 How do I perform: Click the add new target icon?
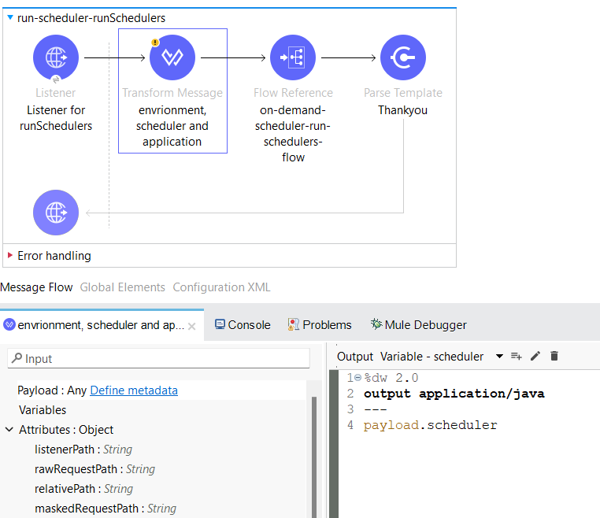(x=517, y=357)
